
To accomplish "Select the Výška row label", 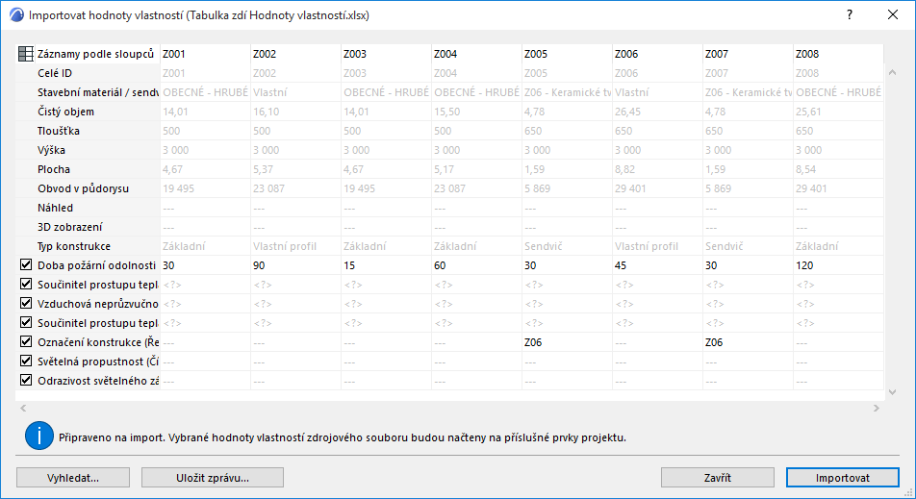I will pos(51,150).
